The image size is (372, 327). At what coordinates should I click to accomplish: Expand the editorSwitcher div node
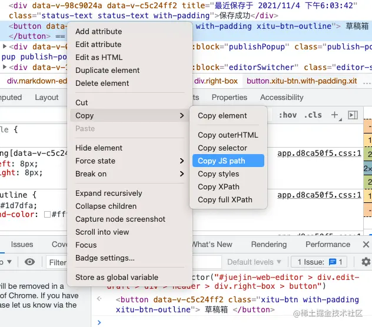click(5, 67)
